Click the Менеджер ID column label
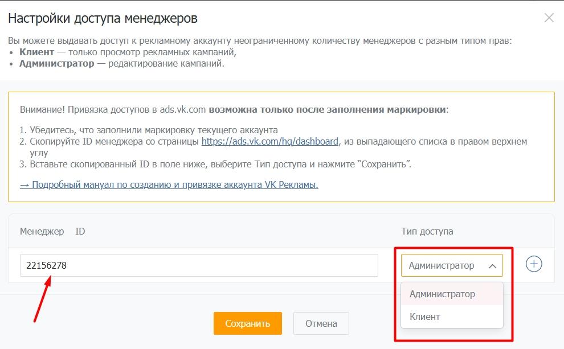Screen dimensions: 564x349 pos(52,232)
